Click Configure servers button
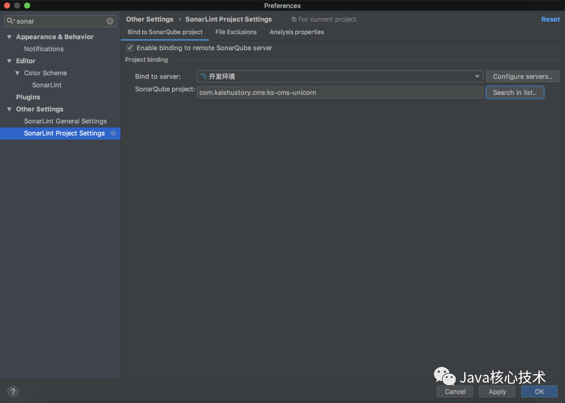 (523, 76)
